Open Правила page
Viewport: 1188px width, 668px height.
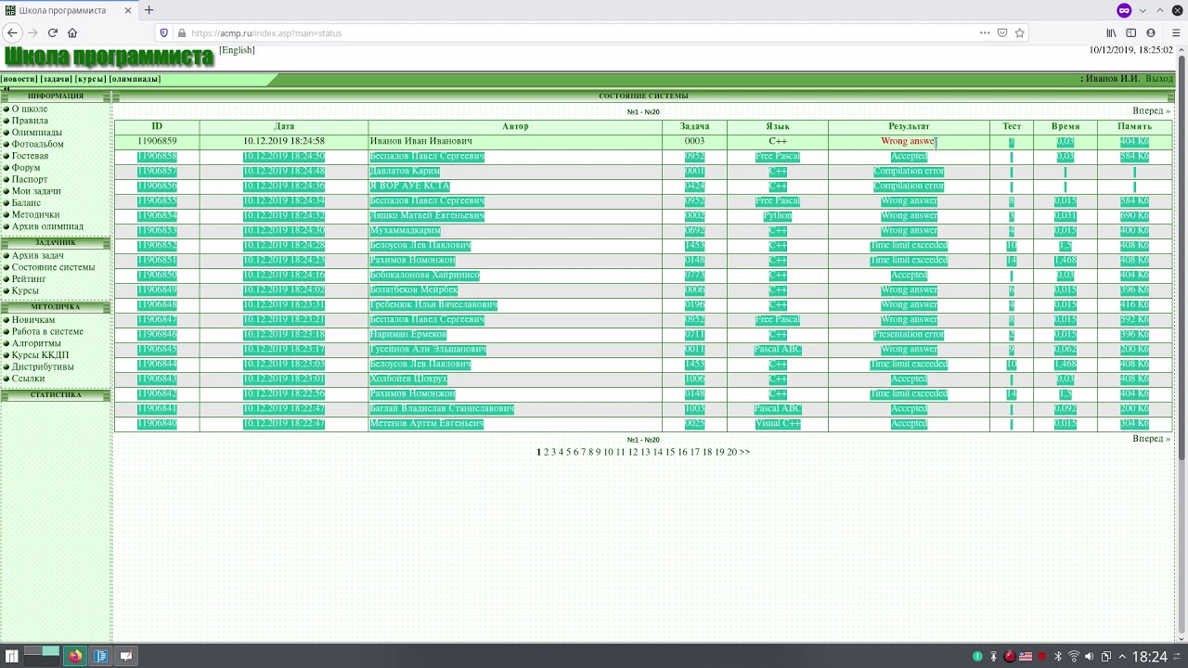click(x=30, y=121)
